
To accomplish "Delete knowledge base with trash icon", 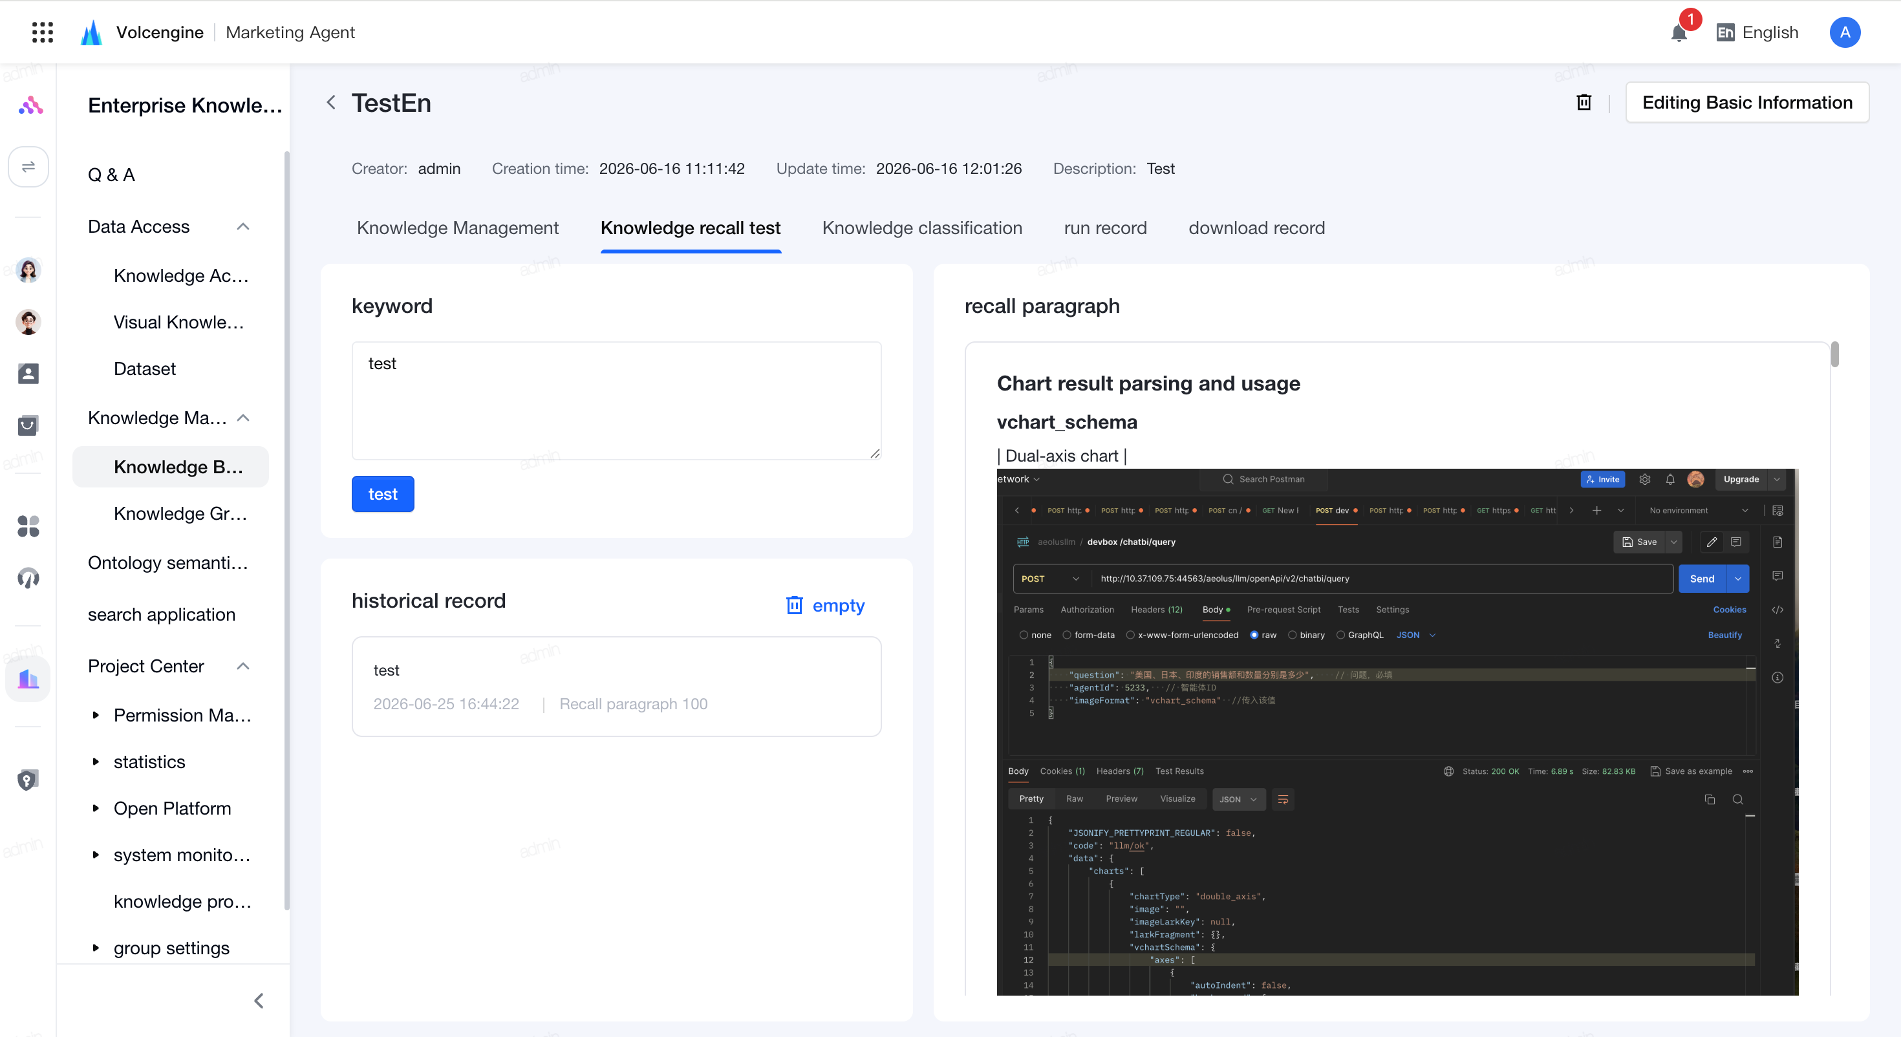I will pyautogui.click(x=1584, y=103).
